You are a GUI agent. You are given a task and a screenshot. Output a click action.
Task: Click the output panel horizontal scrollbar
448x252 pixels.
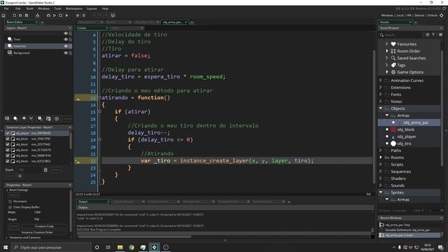tap(135, 237)
